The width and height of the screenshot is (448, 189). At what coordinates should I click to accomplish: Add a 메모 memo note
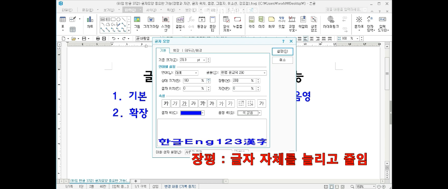[271, 22]
